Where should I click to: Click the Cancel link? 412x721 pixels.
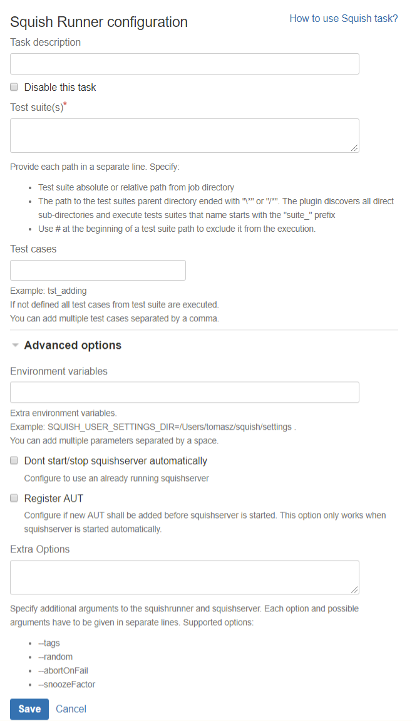(x=71, y=708)
